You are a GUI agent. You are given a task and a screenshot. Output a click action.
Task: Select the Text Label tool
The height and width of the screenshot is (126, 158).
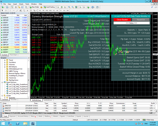pos(31,10)
